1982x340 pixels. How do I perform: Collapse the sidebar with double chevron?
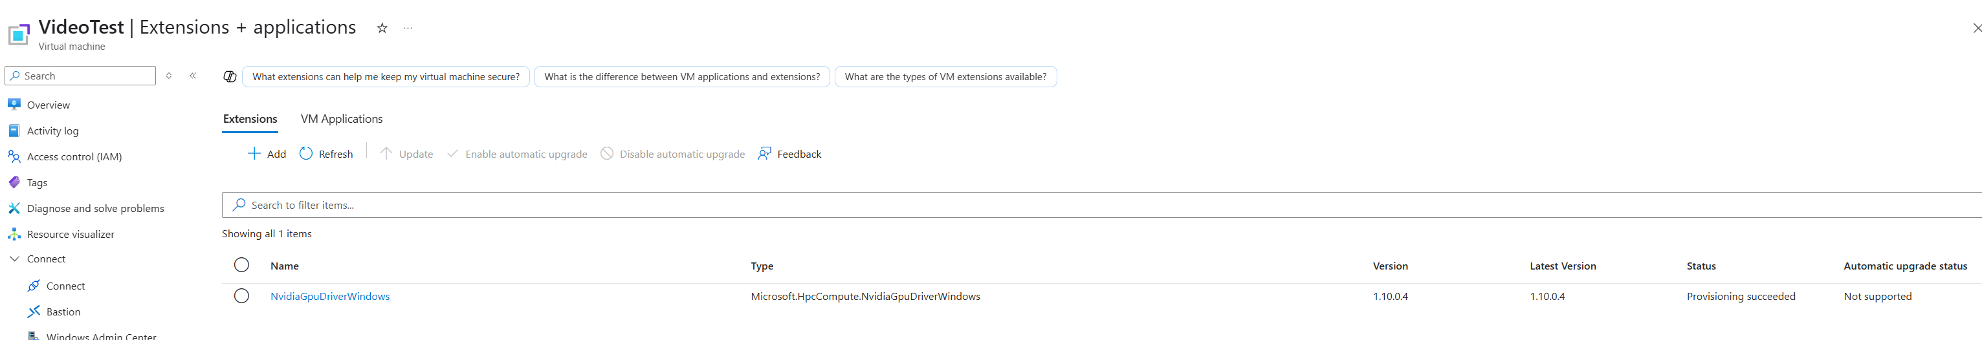pos(192,76)
